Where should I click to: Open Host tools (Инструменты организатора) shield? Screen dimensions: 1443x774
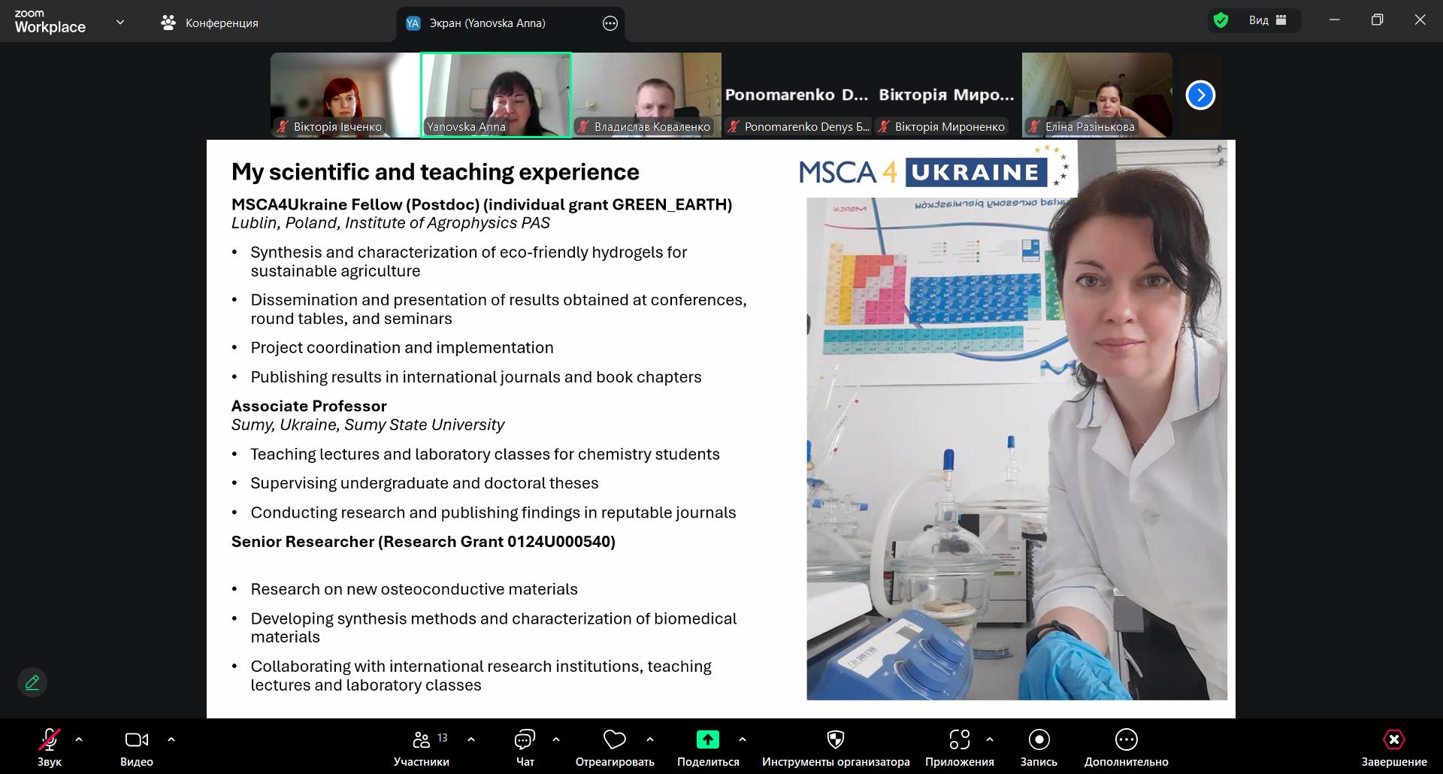coord(835,740)
